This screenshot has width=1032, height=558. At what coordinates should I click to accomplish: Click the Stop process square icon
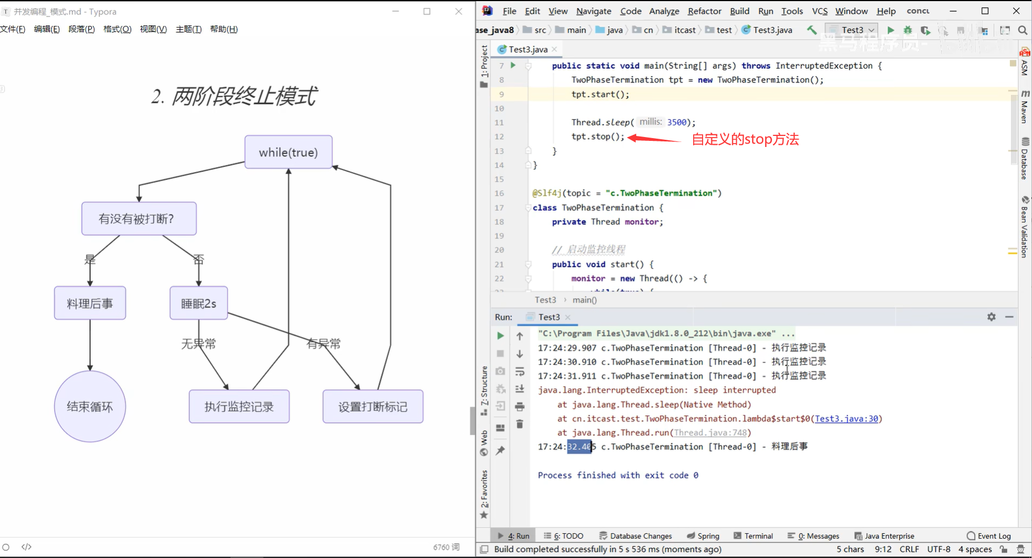tap(500, 354)
